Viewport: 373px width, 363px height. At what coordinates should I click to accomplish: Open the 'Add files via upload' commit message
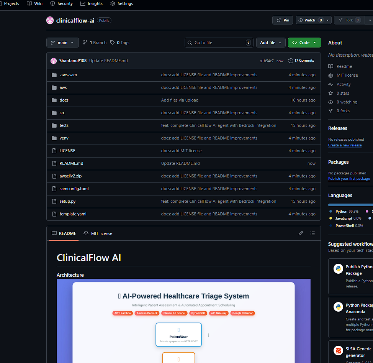(x=180, y=100)
